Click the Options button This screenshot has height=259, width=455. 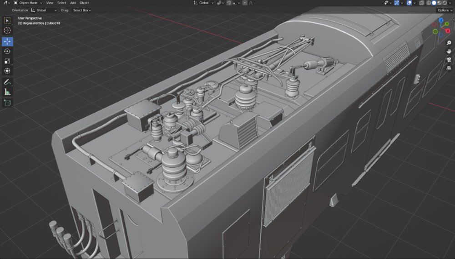445,10
